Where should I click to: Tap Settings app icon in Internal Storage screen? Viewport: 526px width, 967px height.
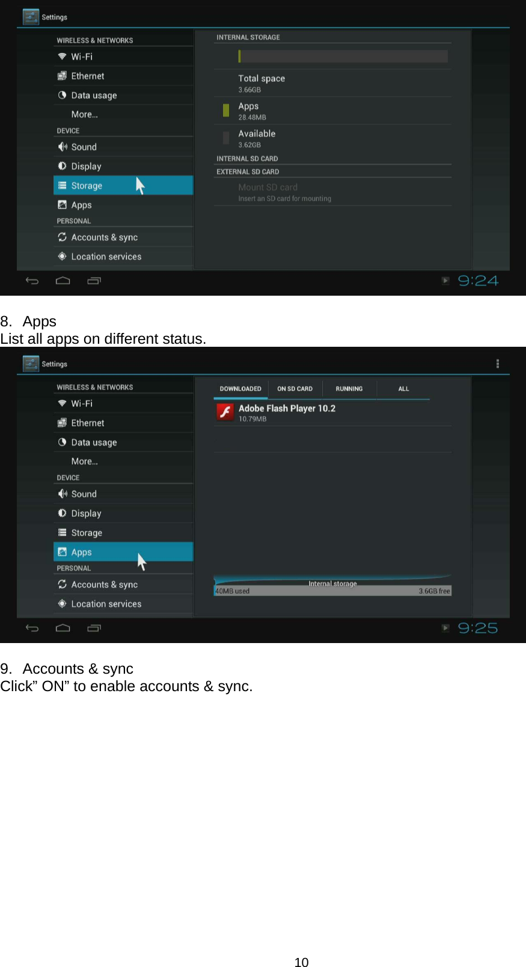[x=31, y=17]
